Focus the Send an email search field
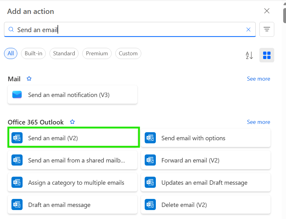The width and height of the screenshot is (286, 219). coord(130,30)
